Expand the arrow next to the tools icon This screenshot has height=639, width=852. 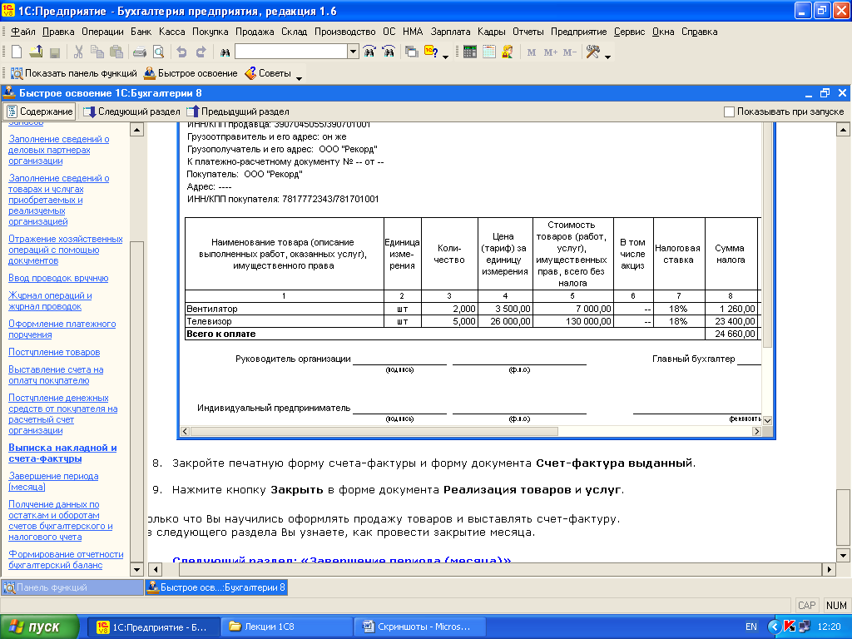coord(608,55)
